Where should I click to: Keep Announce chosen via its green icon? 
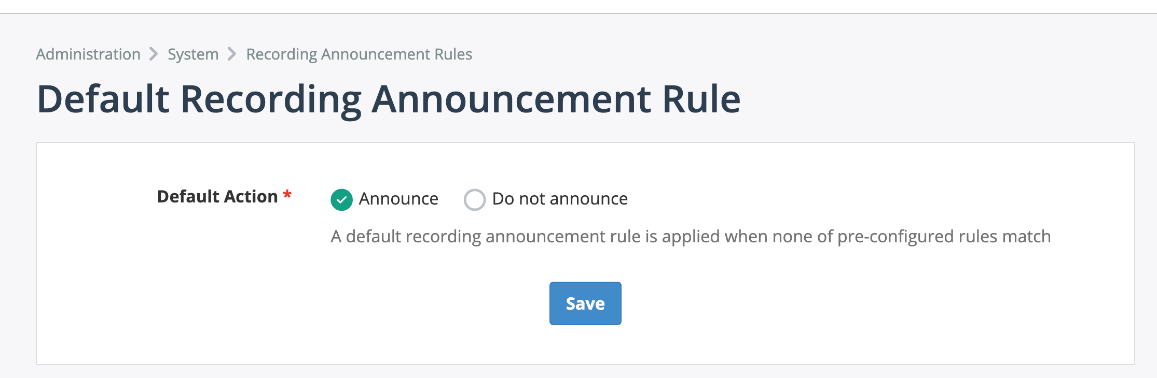point(341,199)
